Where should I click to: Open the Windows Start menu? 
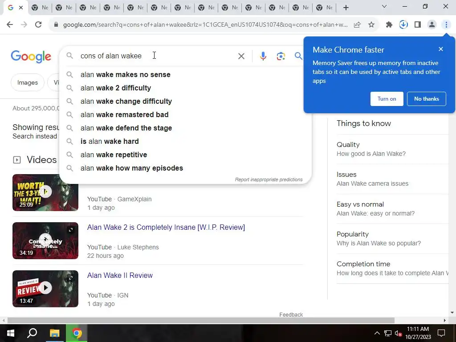[x=11, y=333]
